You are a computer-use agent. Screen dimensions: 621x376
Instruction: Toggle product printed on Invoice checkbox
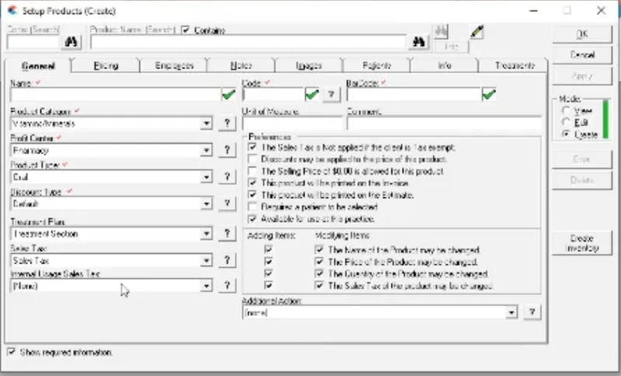252,183
